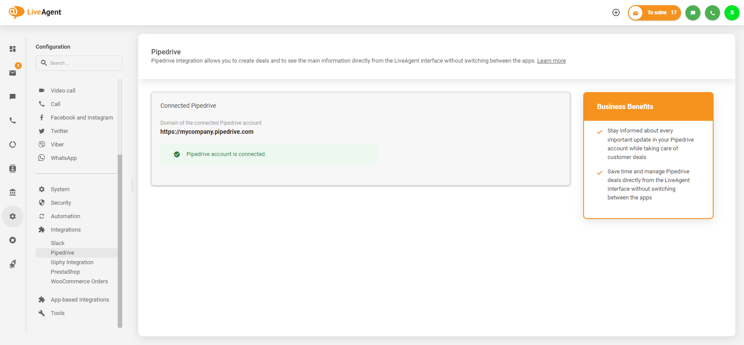The height and width of the screenshot is (345, 744).
Task: Open the 'Learn more' Pipedrive link
Action: click(x=551, y=61)
